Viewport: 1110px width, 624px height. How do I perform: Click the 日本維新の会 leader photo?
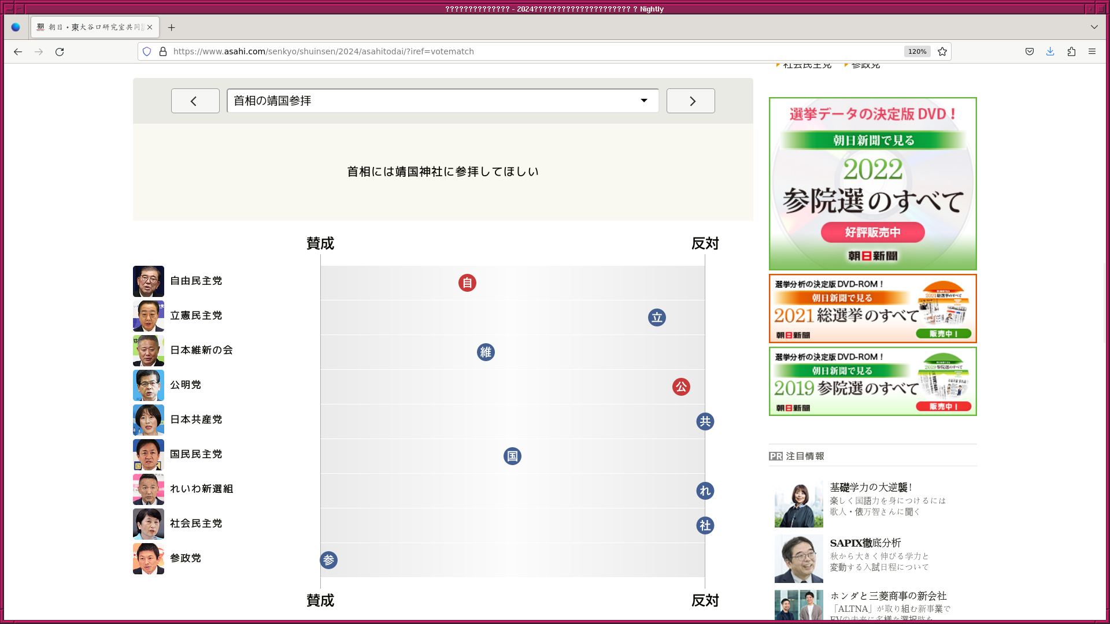click(x=149, y=351)
